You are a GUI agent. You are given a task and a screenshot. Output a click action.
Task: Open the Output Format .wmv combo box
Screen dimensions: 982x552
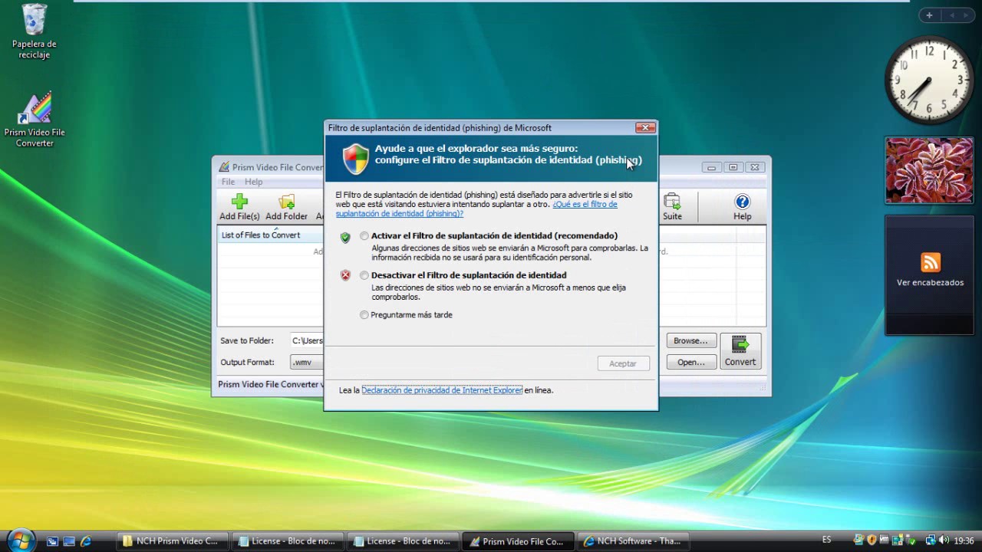pyautogui.click(x=307, y=362)
